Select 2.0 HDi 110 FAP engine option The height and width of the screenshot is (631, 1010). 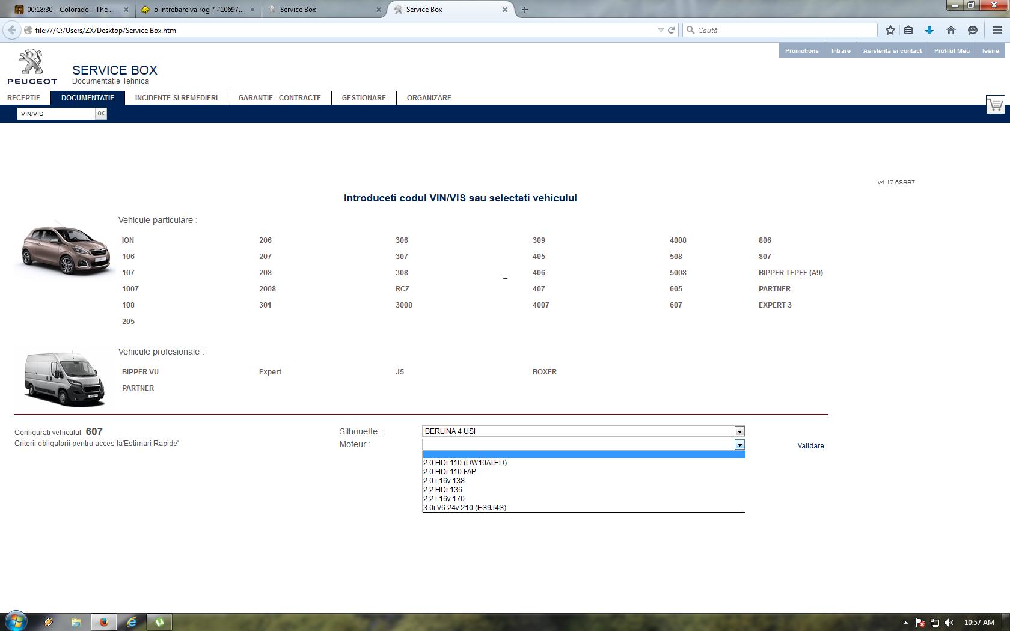coord(583,472)
